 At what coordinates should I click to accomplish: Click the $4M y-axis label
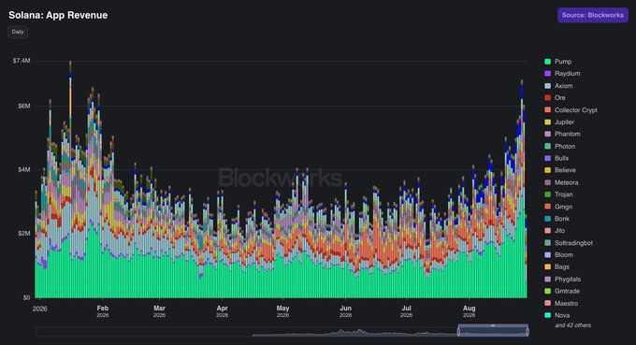tap(24, 169)
